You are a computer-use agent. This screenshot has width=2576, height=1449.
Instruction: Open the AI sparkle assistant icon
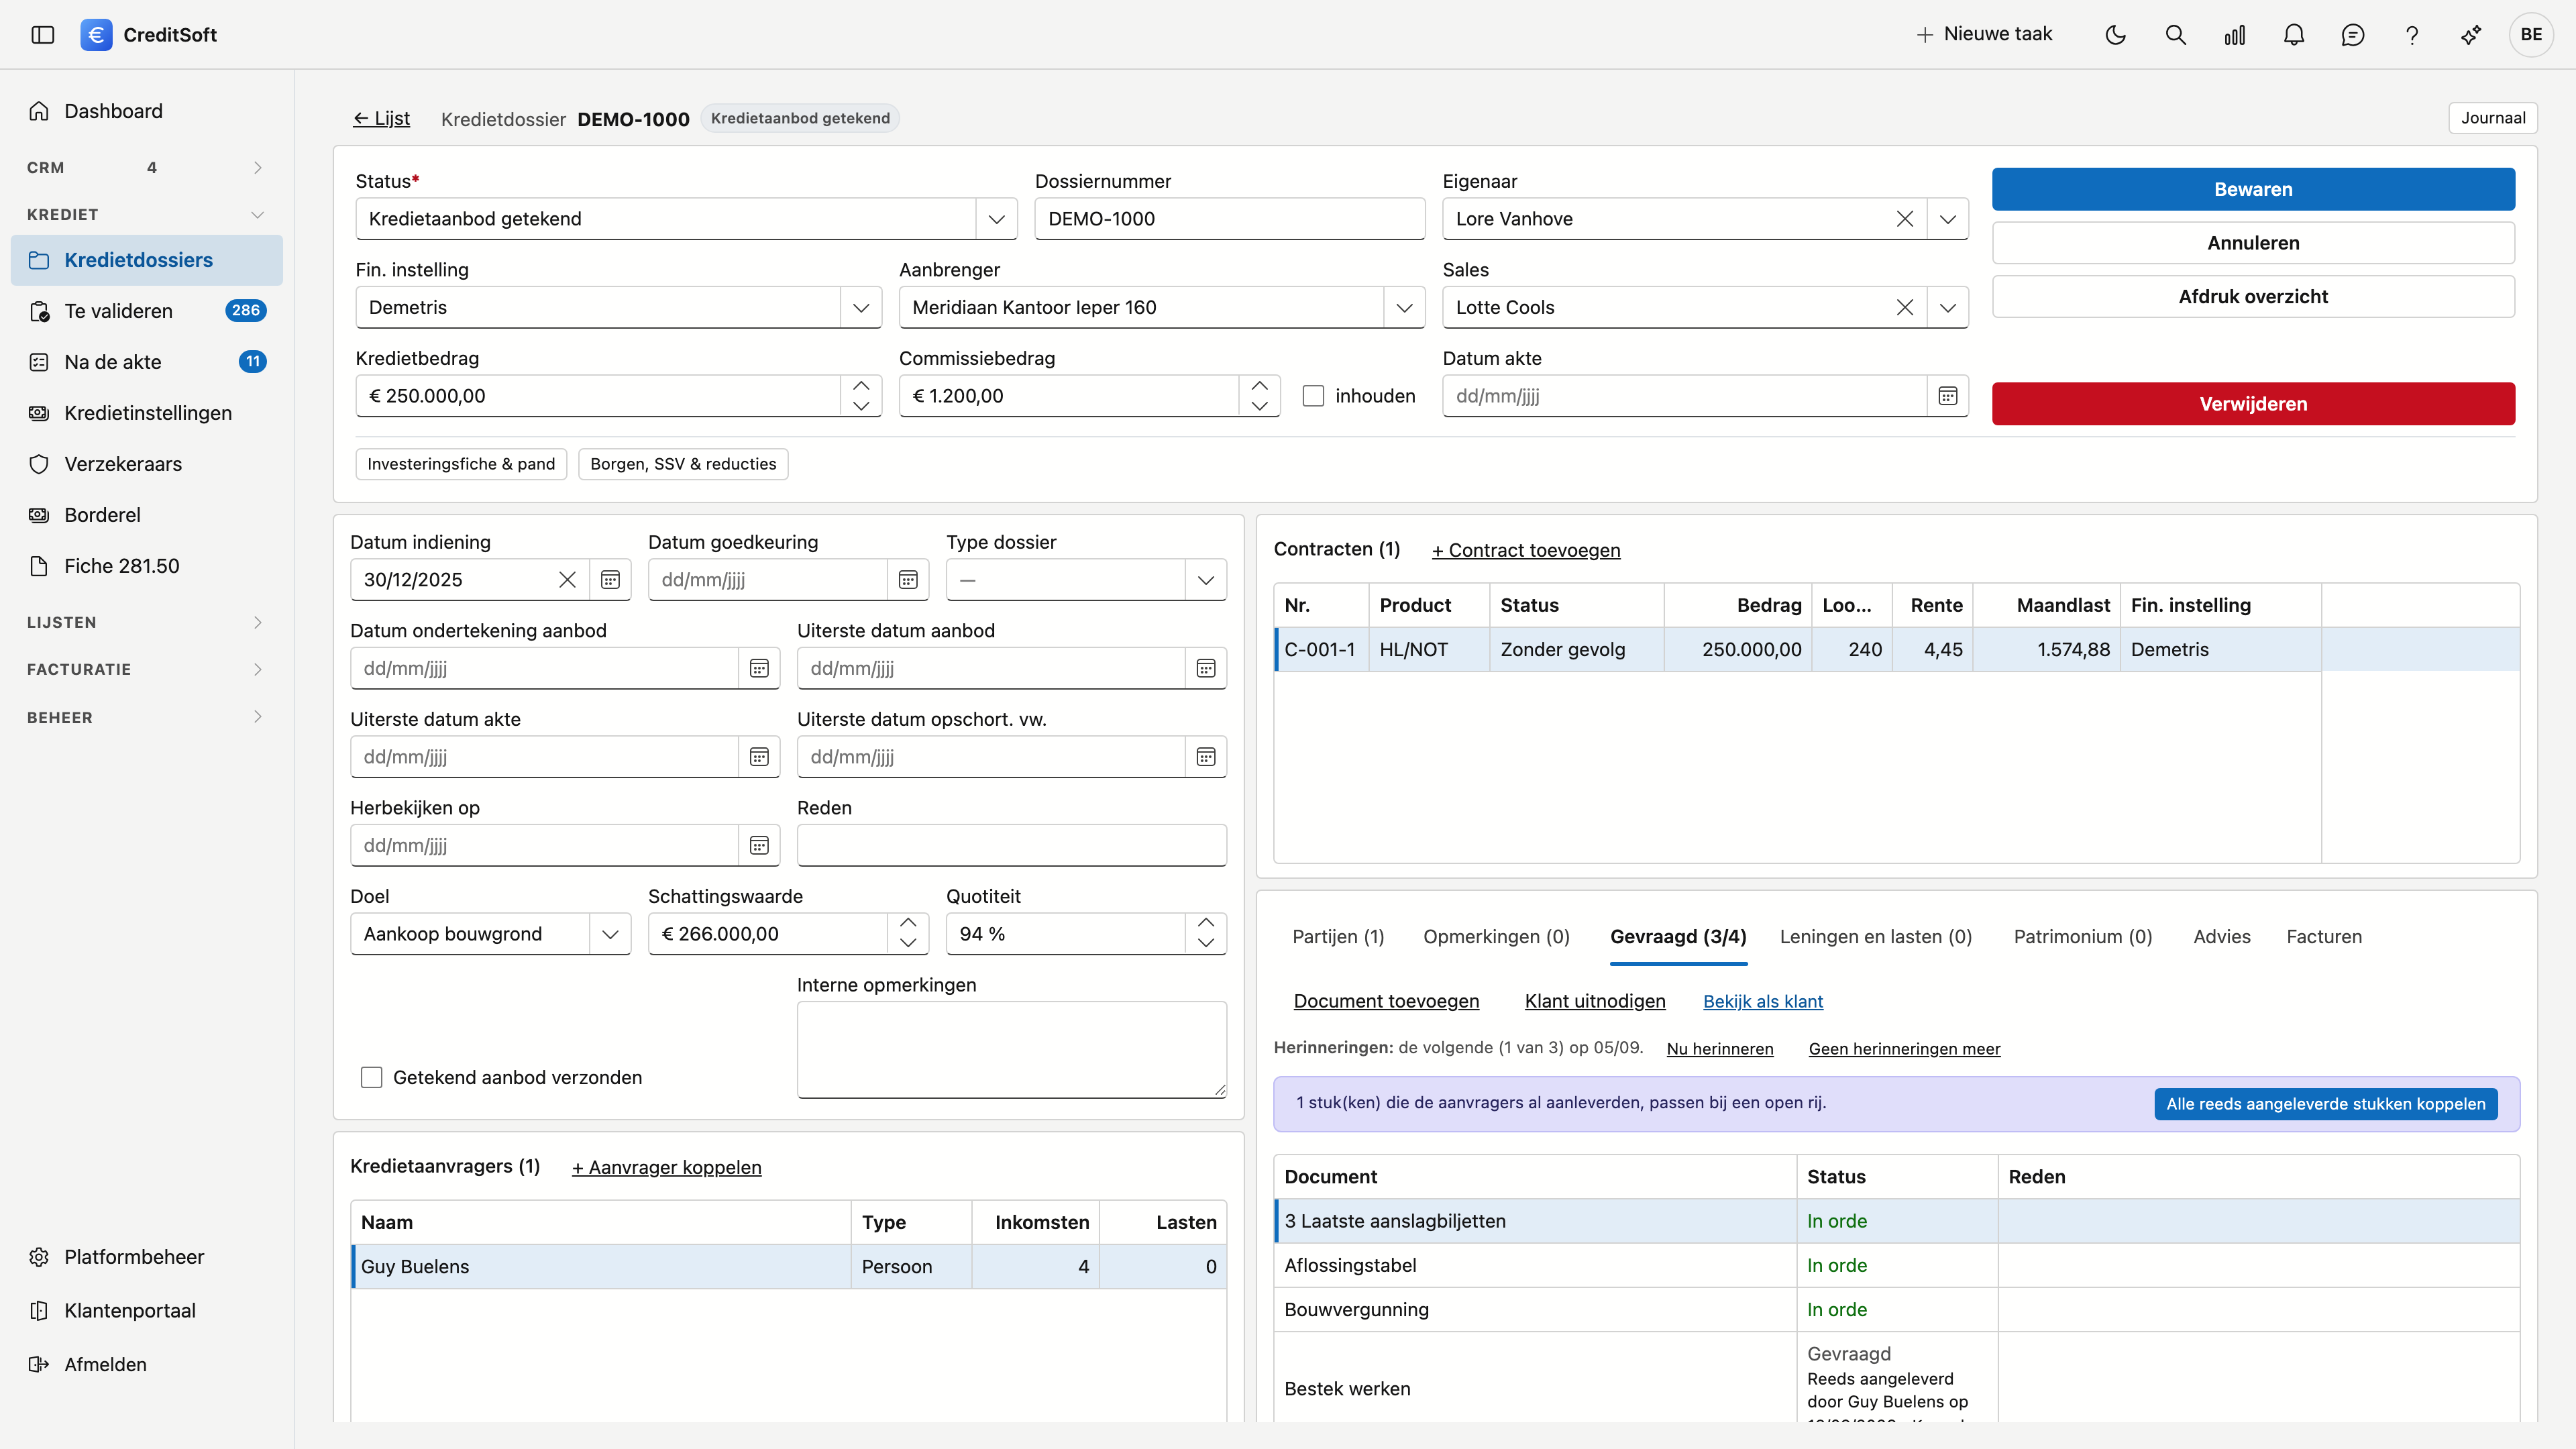point(2471,35)
